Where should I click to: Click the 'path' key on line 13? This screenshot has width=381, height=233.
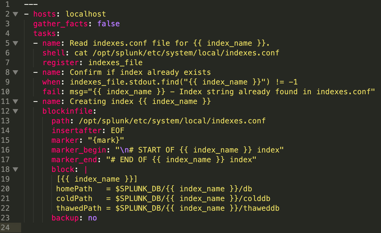coord(61,121)
